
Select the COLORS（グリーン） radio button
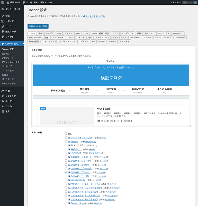click(66, 161)
